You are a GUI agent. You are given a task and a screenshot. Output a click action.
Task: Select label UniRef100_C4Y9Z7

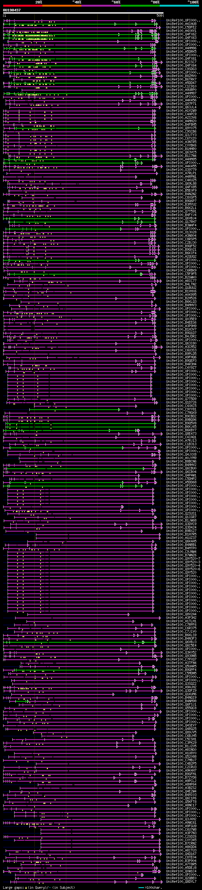(181, 367)
